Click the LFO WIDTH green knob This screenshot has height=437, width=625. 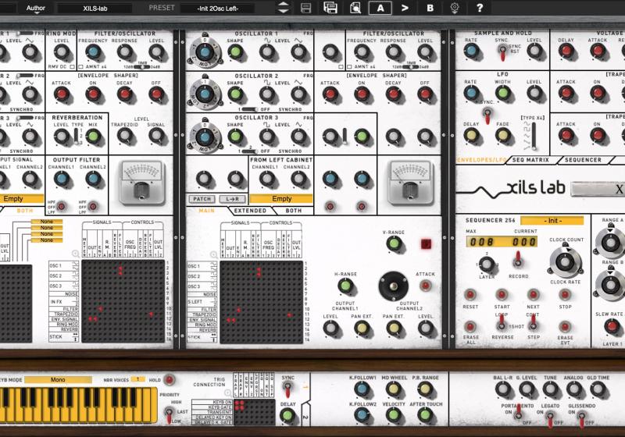click(502, 93)
